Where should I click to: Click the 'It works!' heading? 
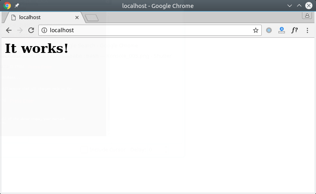37,48
